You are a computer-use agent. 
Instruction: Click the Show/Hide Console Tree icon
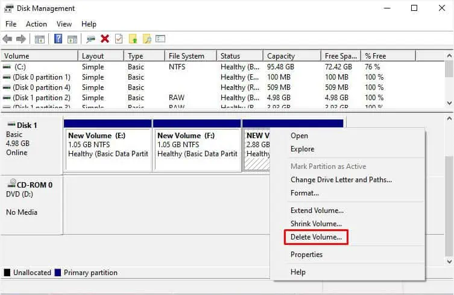(x=40, y=39)
